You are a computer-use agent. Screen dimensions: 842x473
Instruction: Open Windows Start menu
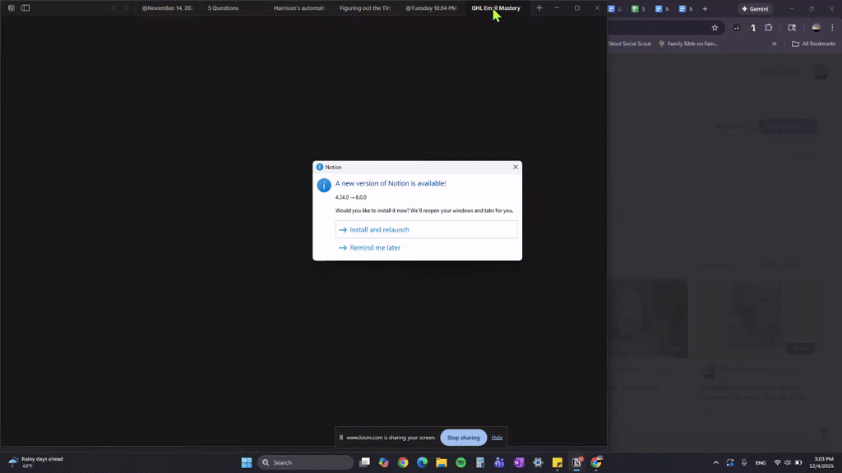coord(247,462)
